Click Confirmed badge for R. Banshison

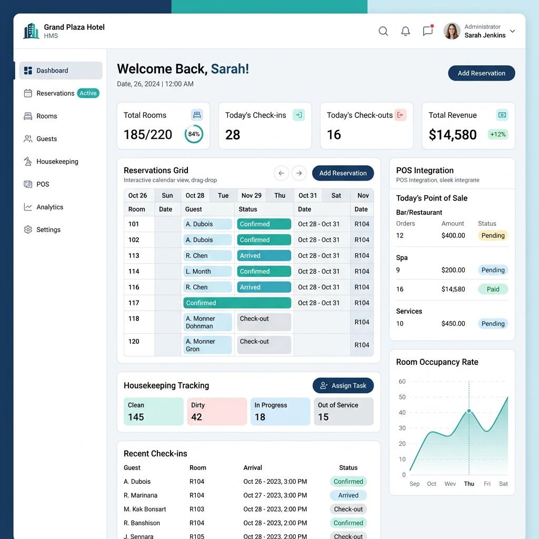click(348, 523)
